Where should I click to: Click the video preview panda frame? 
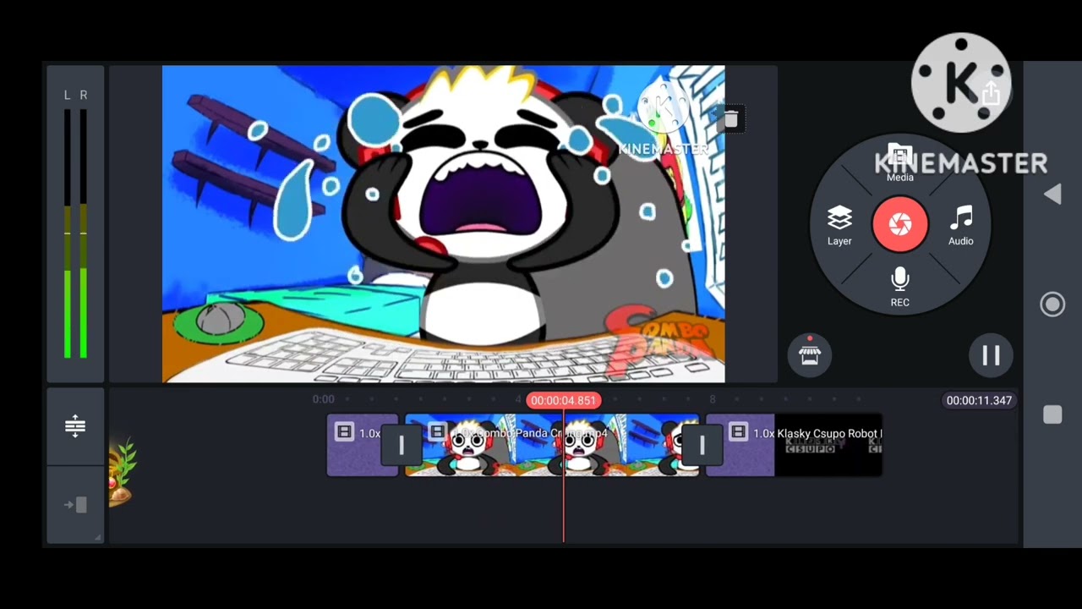pyautogui.click(x=443, y=224)
